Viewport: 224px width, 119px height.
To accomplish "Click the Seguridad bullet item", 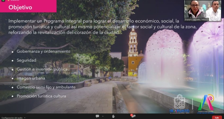I will coord(27,60).
